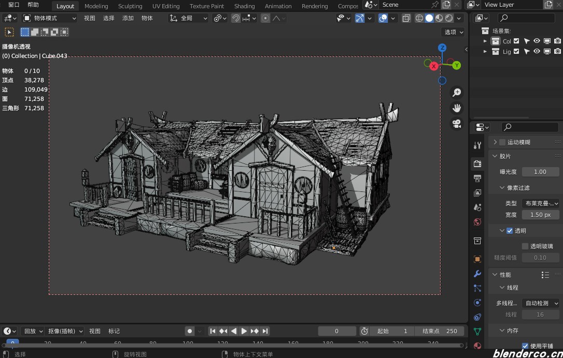This screenshot has width=563, height=358.
Task: Open the Particles properties tab icon
Action: [477, 288]
